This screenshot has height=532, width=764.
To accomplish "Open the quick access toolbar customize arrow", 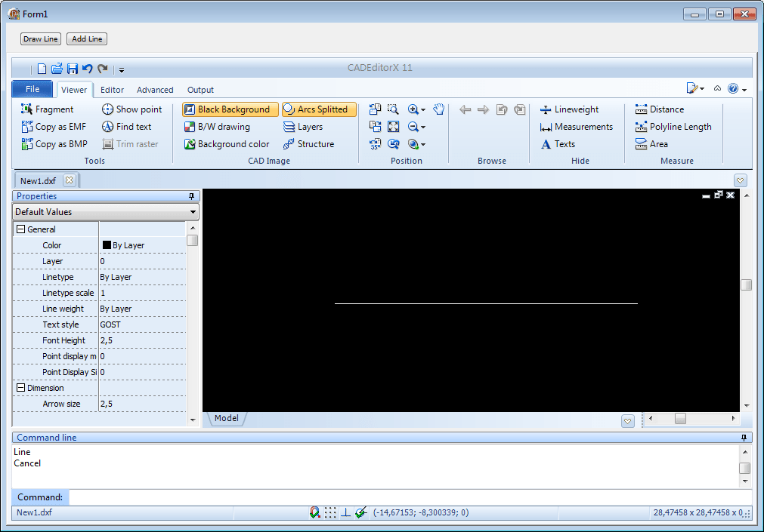I will click(122, 70).
